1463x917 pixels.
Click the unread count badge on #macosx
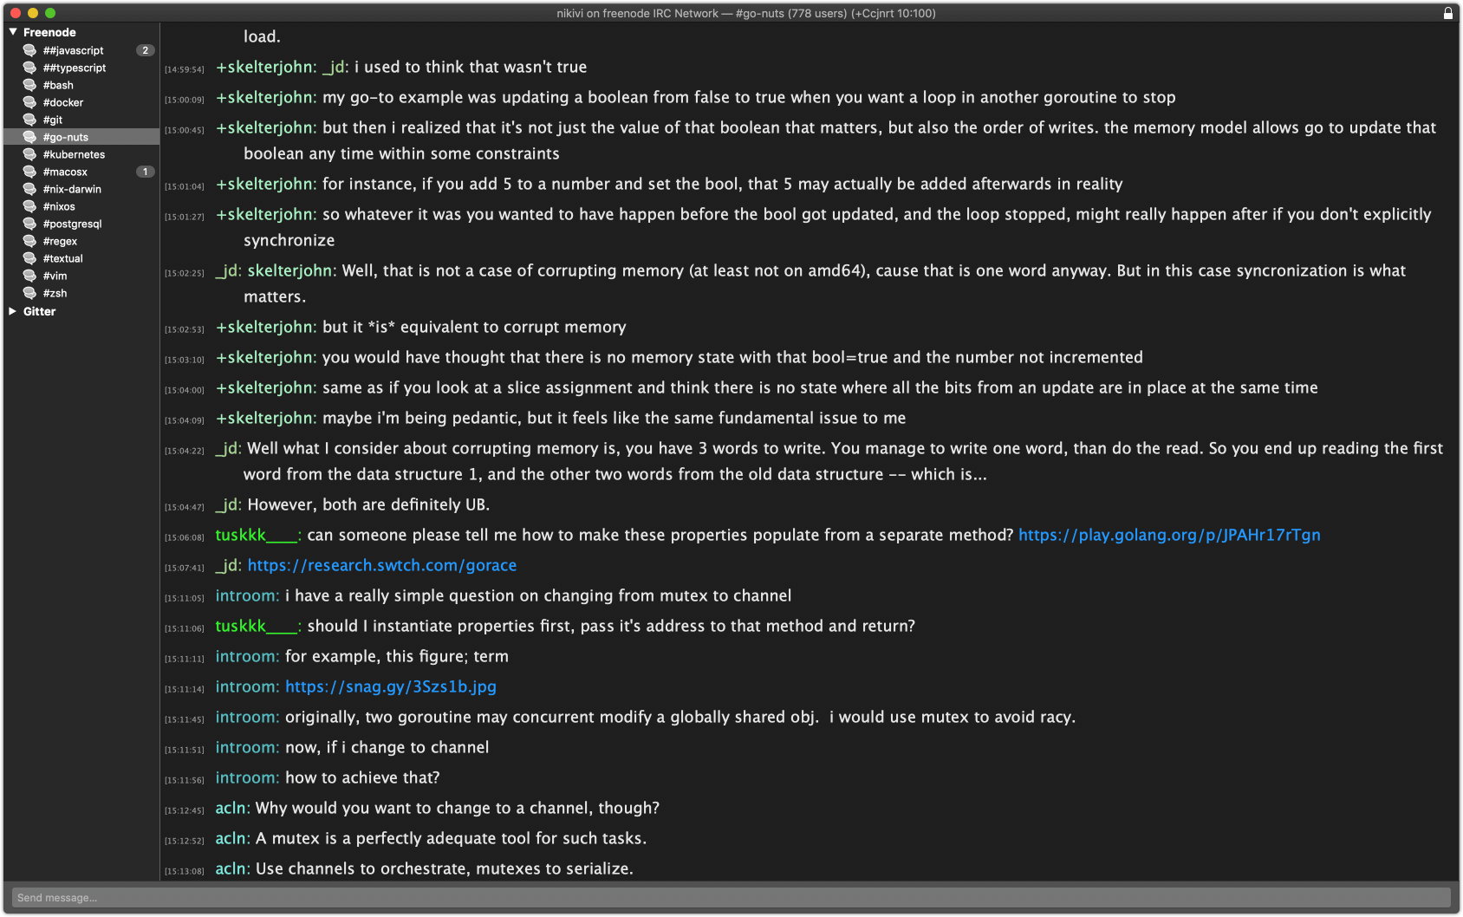[145, 172]
